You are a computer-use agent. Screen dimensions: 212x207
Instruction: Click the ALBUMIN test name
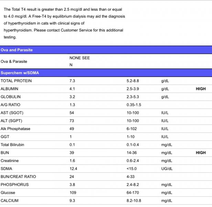[x=10, y=89]
